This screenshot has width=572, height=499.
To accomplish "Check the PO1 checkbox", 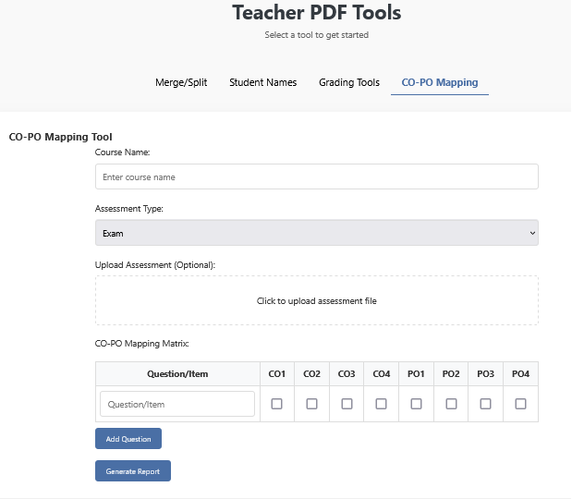I will (x=416, y=404).
